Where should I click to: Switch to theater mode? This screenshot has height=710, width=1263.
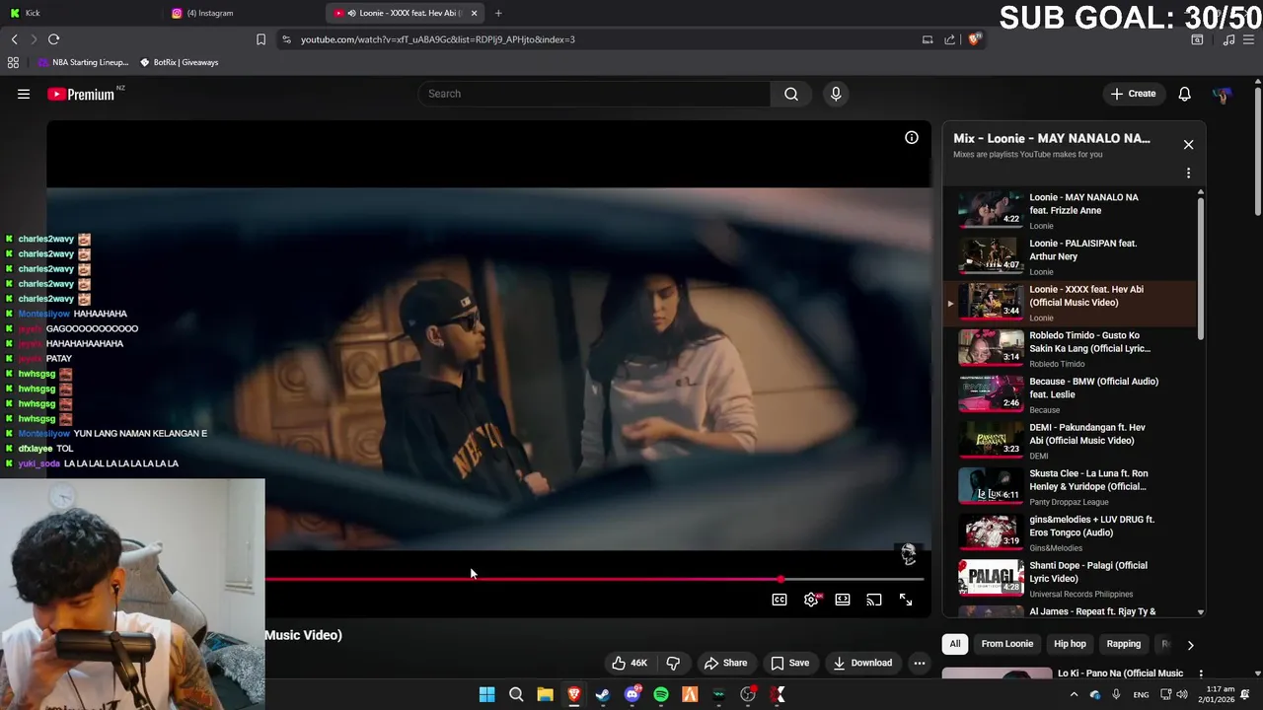pyautogui.click(x=843, y=600)
